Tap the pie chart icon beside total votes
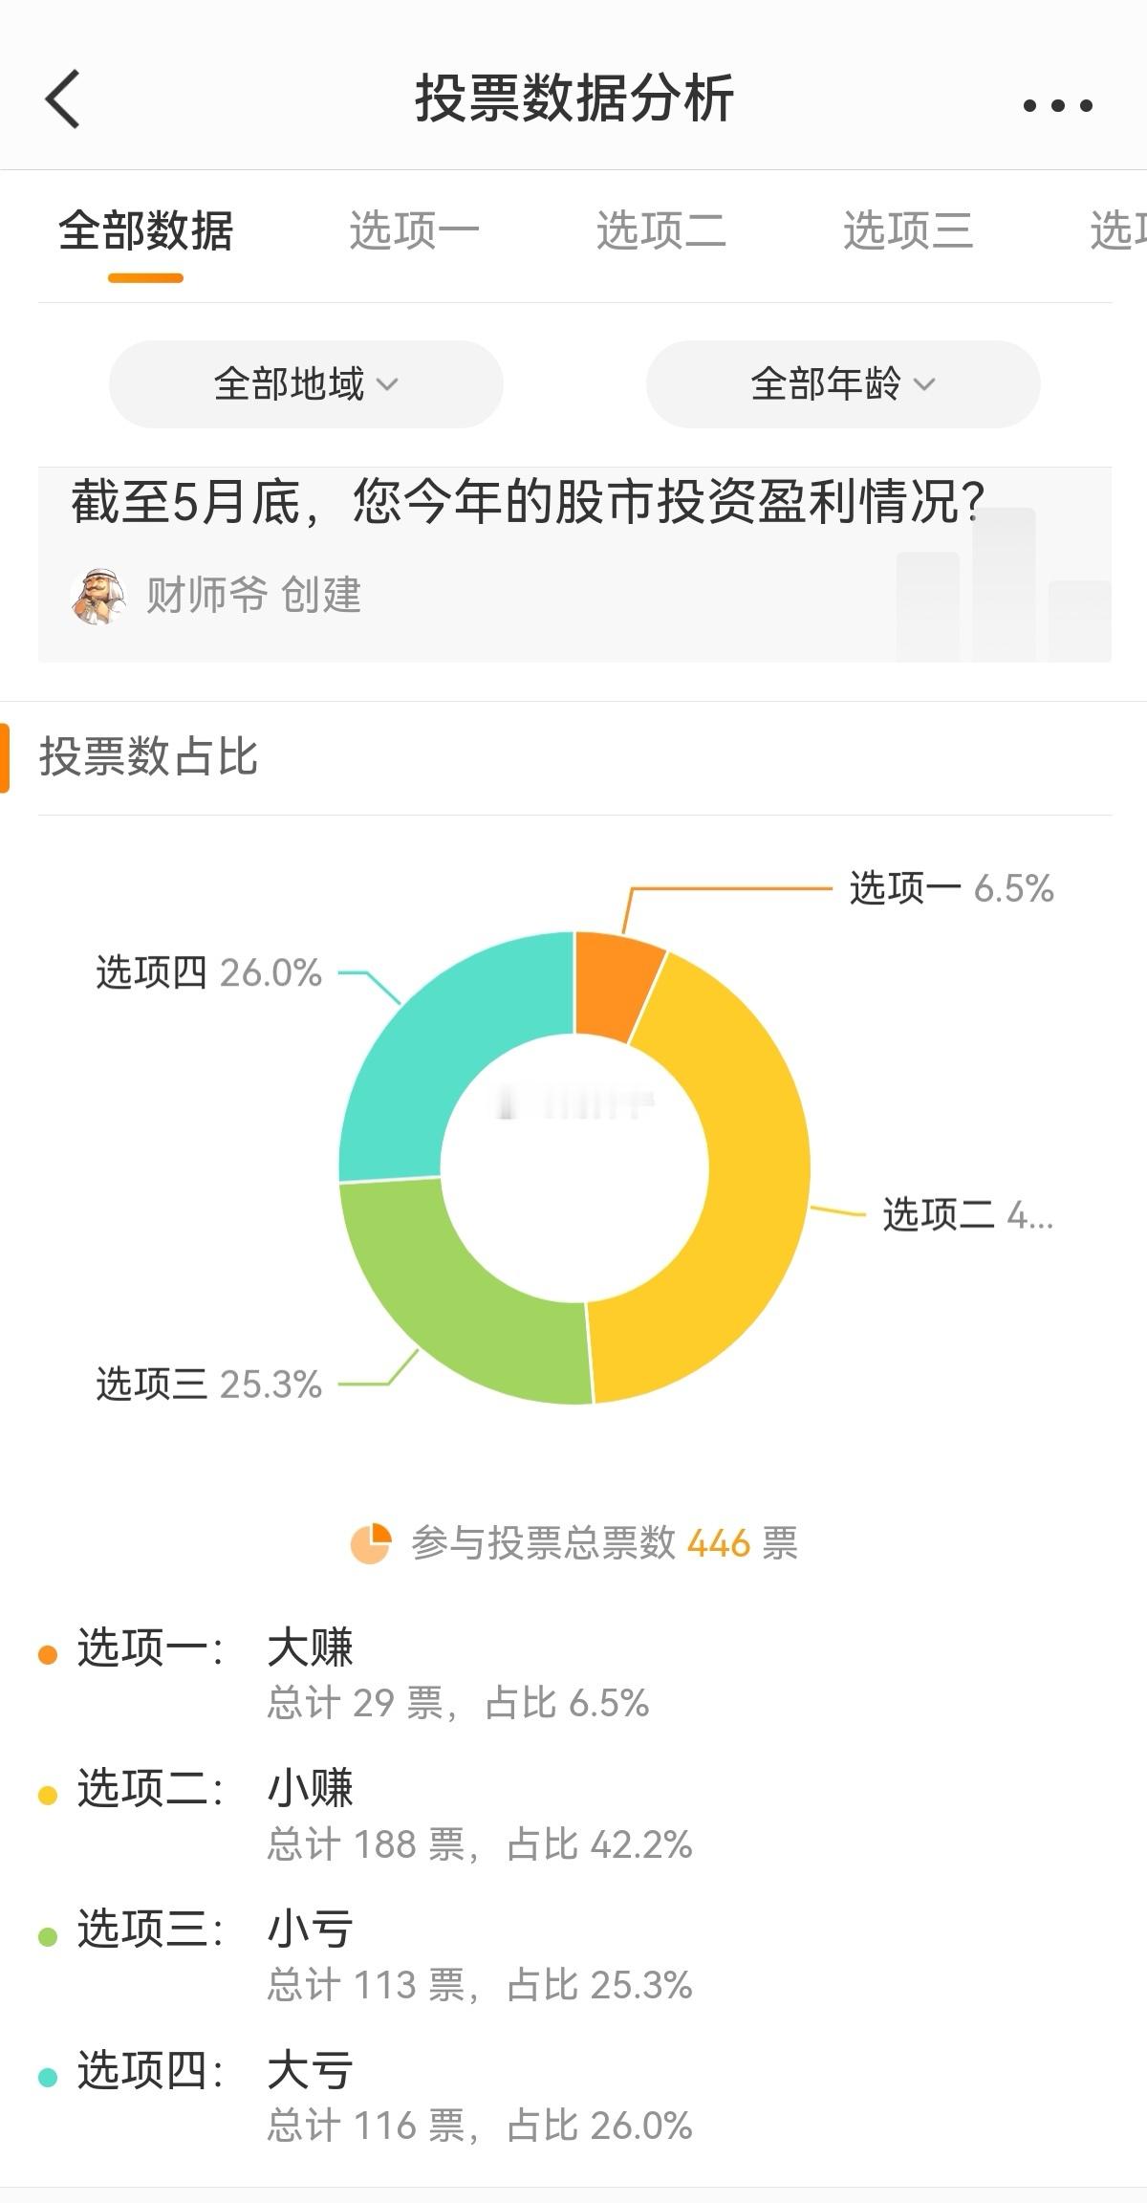Viewport: 1147px width, 2203px height. [x=371, y=1543]
